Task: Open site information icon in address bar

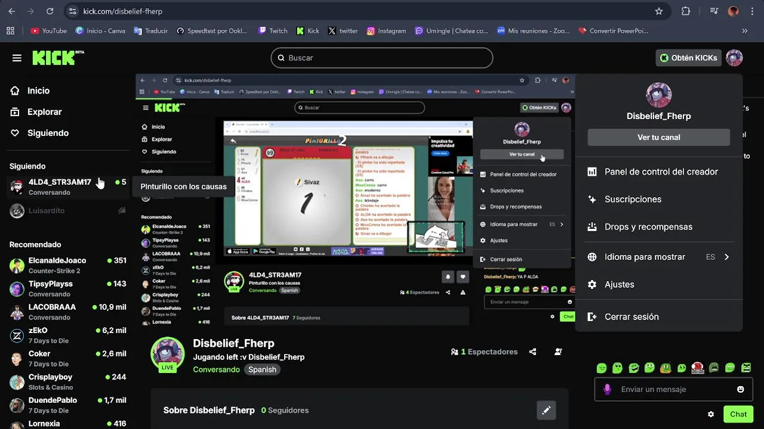Action: [x=72, y=11]
